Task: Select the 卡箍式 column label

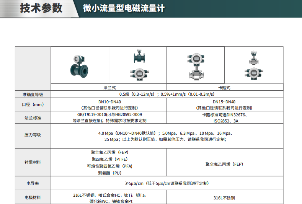Action: pyautogui.click(x=224, y=88)
